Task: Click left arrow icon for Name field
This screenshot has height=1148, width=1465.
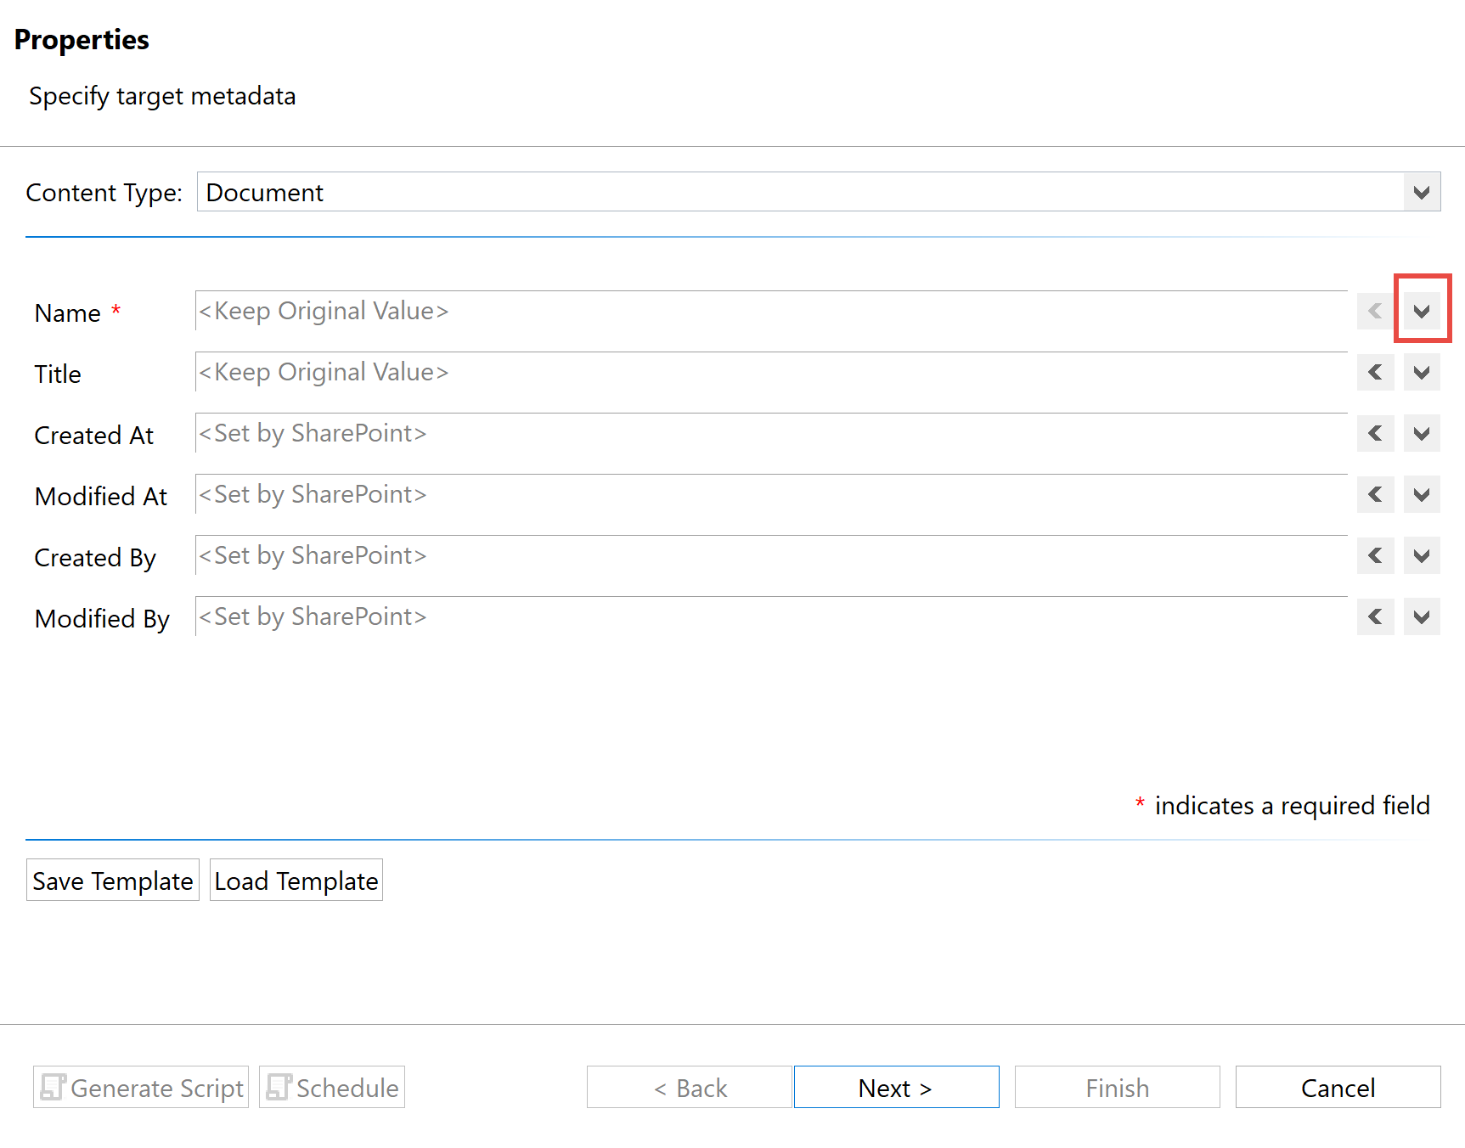Action: click(x=1375, y=312)
